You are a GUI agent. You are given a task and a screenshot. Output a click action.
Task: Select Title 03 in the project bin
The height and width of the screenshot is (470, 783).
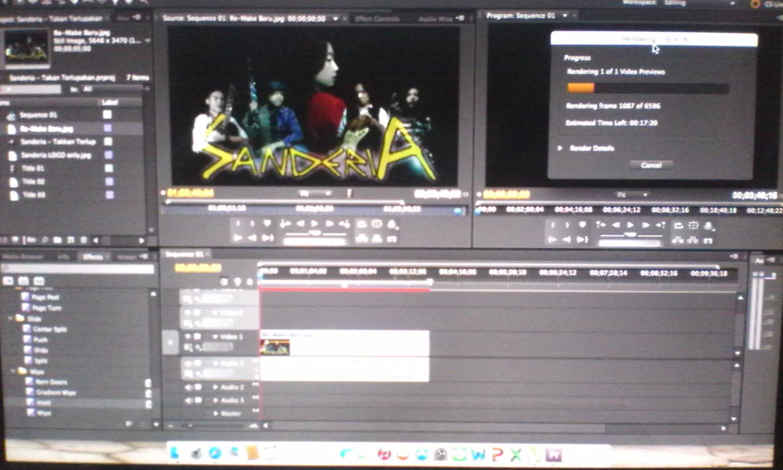coord(33,195)
